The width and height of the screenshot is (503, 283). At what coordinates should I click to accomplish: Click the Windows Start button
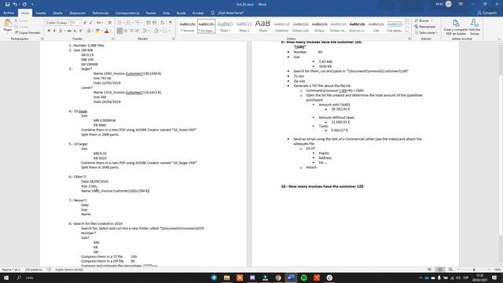[6, 277]
